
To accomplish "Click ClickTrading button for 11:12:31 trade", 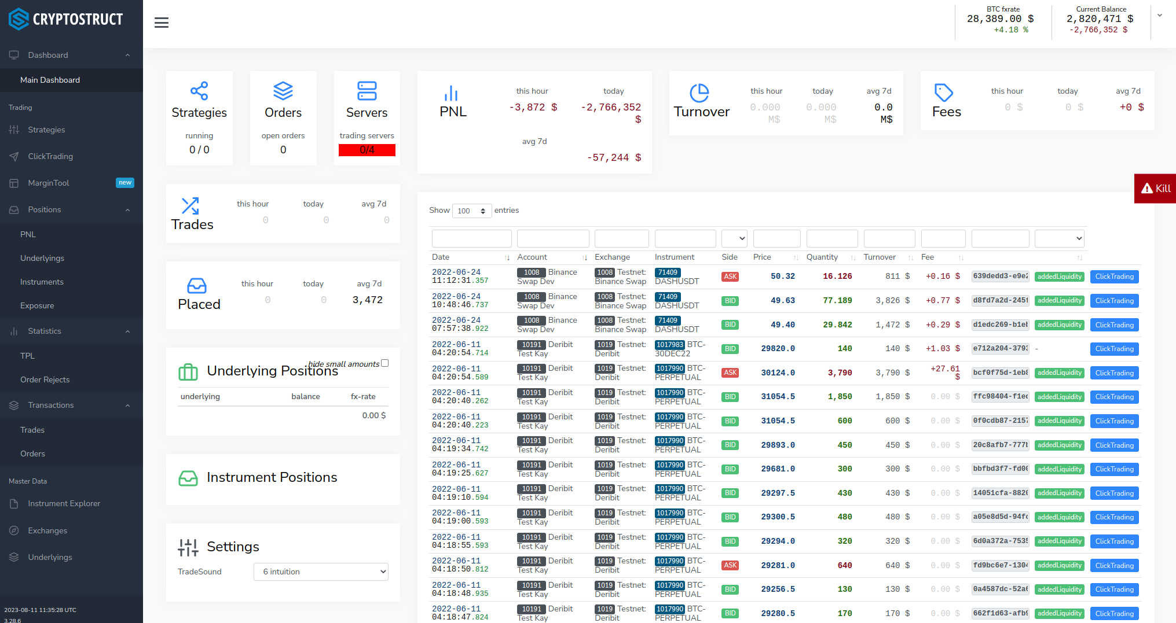I will [x=1114, y=277].
